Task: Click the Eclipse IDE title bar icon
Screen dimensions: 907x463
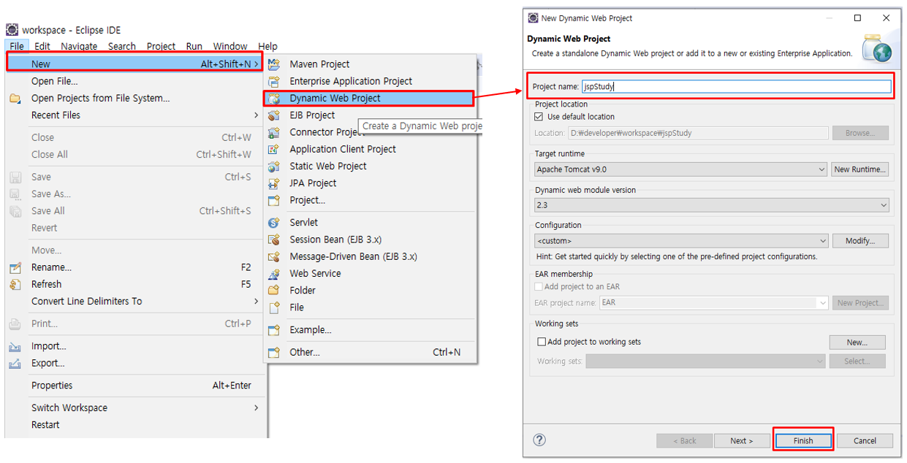Action: click(x=12, y=30)
